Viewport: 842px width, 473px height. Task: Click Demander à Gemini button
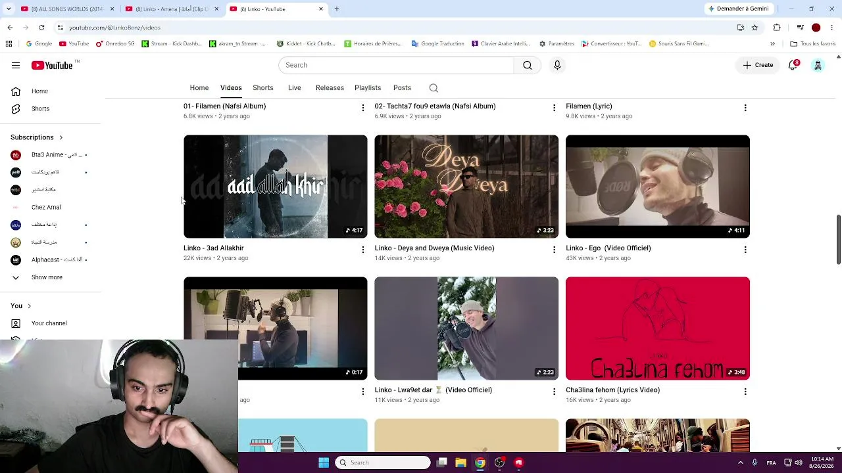point(738,9)
